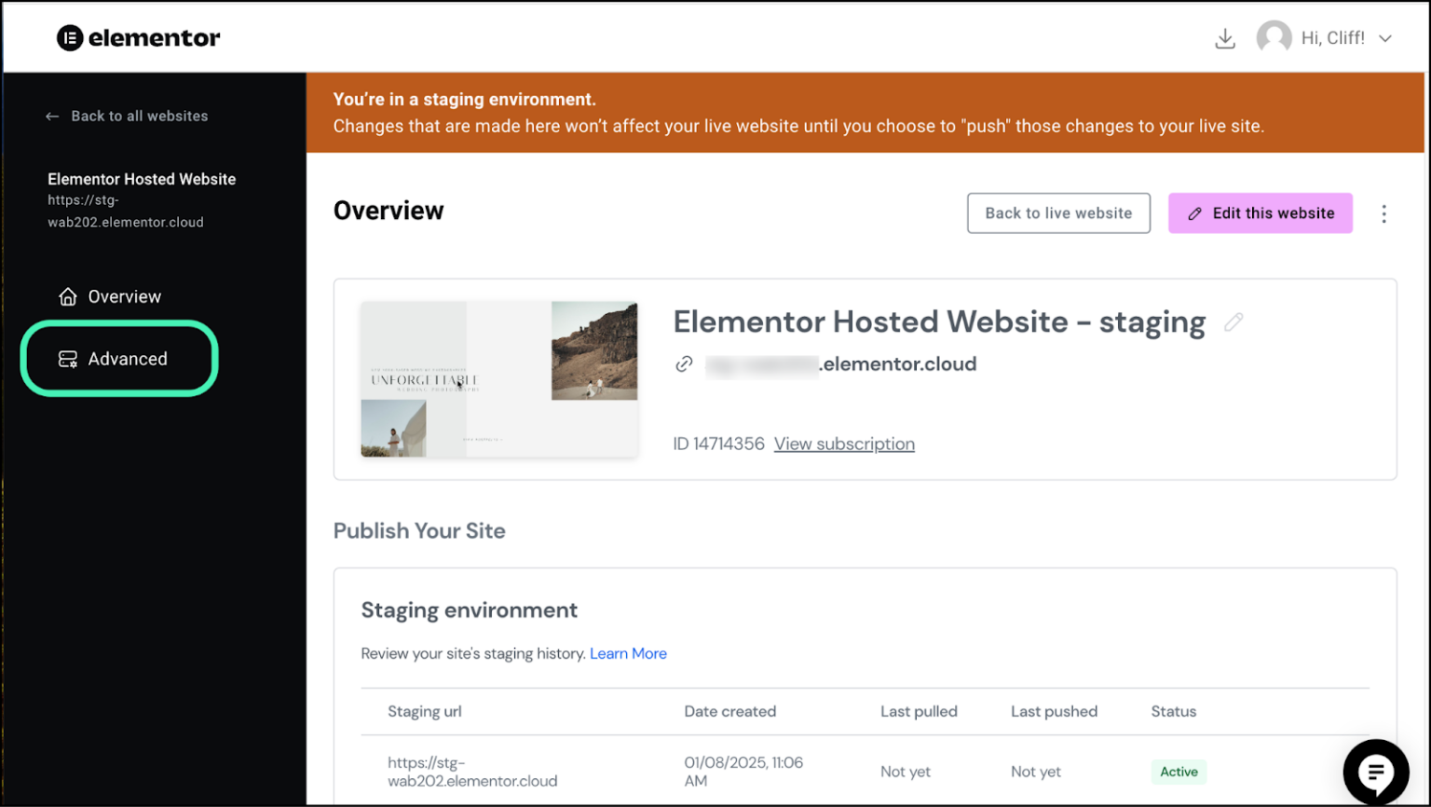Open the pencil icon to rename the staging site
The image size is (1431, 807).
[1233, 321]
